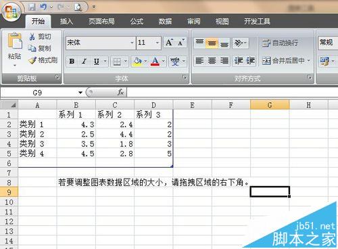This screenshot has width=338, height=249.
Task: Click the Paste icon
Action: pyautogui.click(x=14, y=41)
